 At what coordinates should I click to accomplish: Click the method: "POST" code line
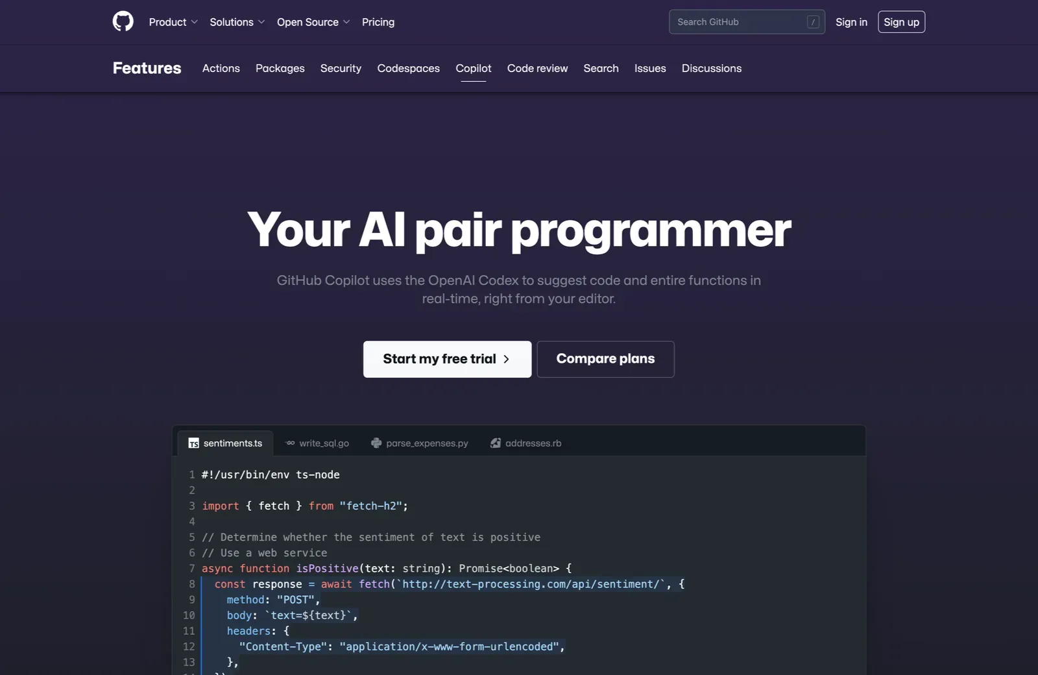click(273, 600)
